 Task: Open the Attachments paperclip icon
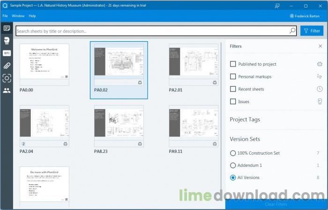(7, 66)
